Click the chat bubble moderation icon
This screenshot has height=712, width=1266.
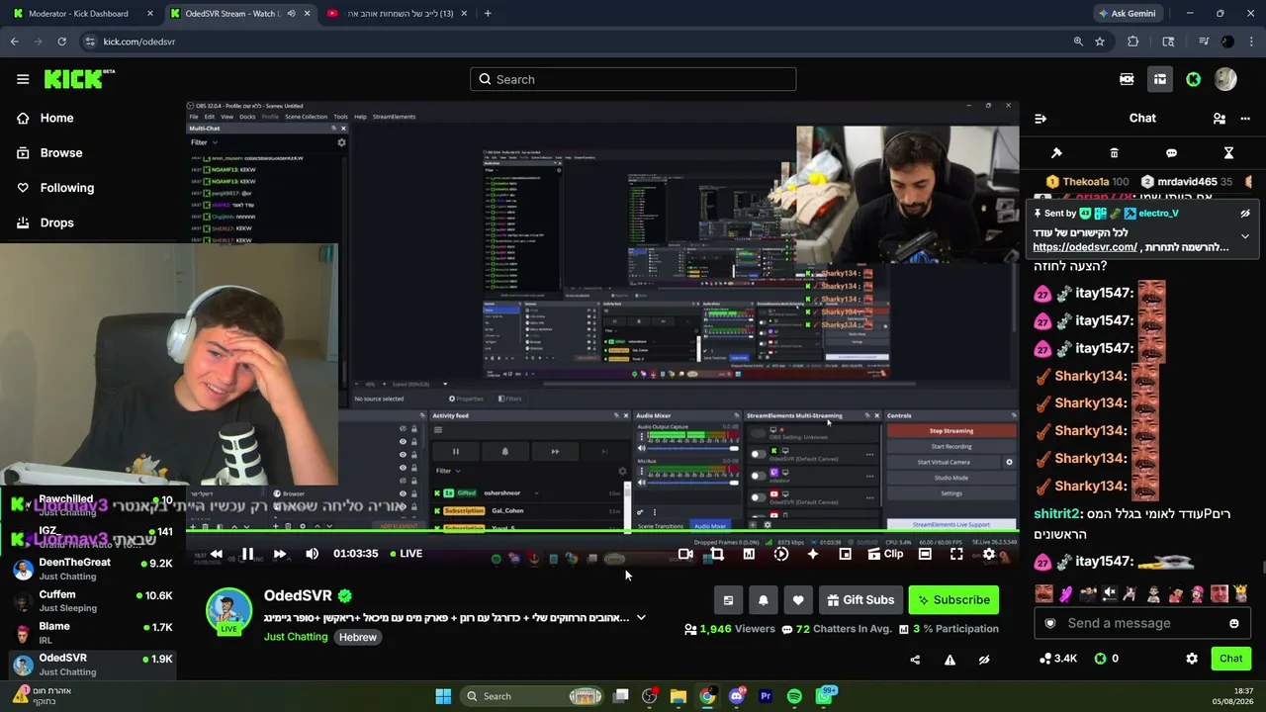coord(1171,153)
